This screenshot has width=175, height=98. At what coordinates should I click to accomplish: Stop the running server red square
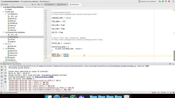169,1
